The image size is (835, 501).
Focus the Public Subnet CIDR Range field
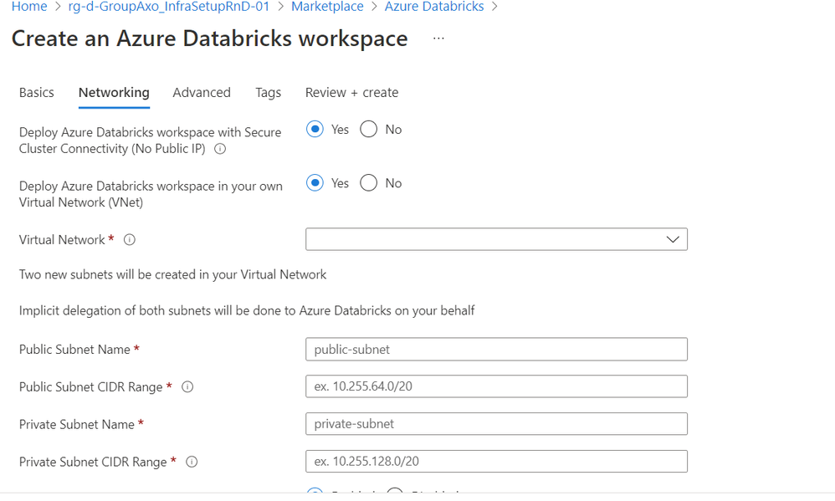click(496, 386)
